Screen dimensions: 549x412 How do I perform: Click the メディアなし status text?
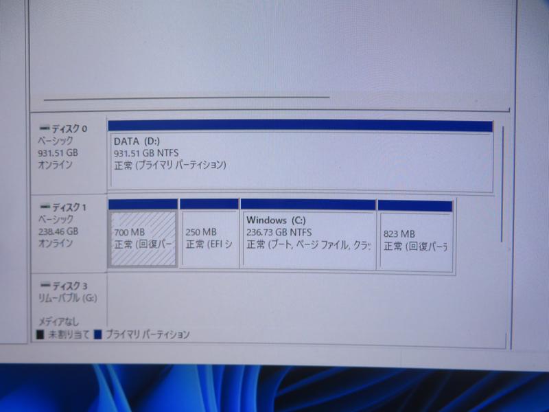tap(58, 321)
